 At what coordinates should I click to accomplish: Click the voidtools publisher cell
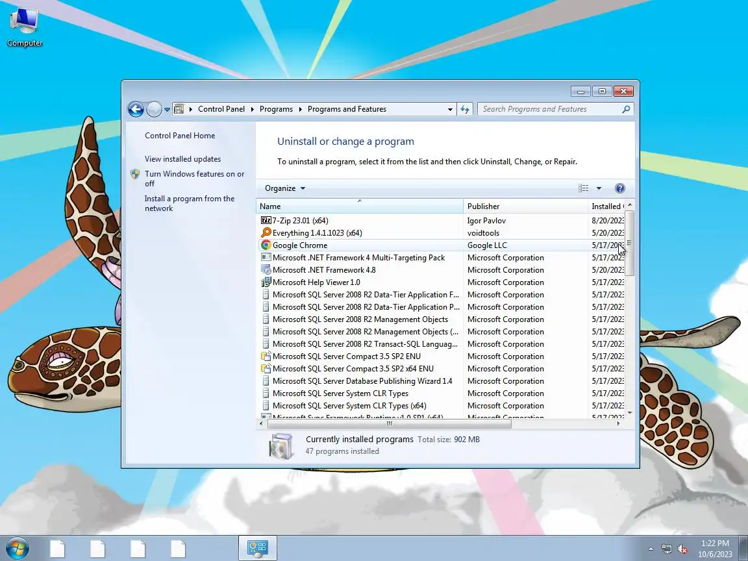point(483,233)
